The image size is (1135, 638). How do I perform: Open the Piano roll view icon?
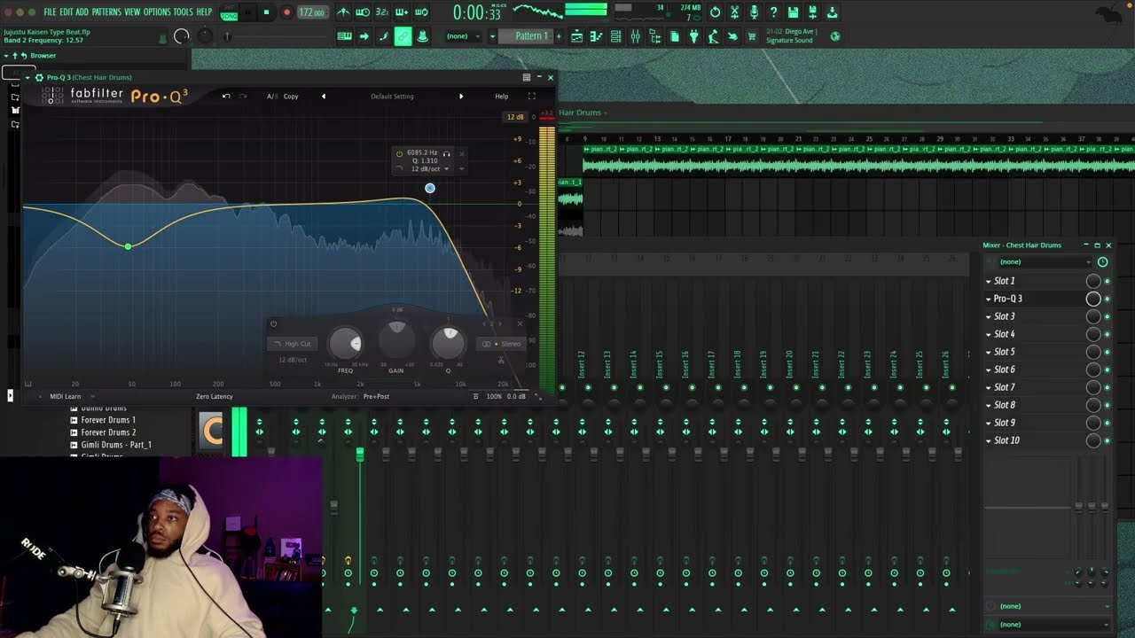click(x=596, y=36)
